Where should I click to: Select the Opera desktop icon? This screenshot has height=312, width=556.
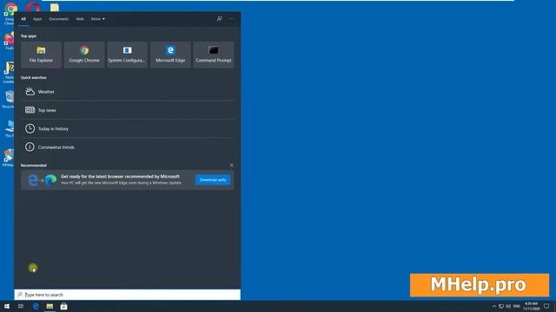[33, 7]
